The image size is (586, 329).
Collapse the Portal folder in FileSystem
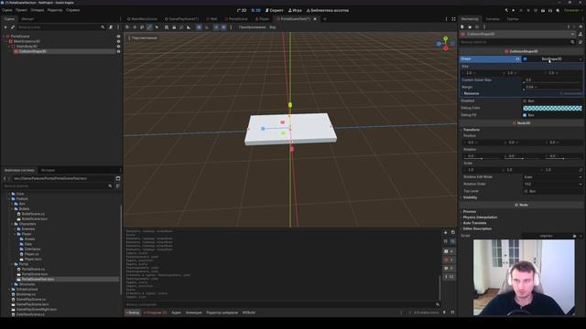12,264
